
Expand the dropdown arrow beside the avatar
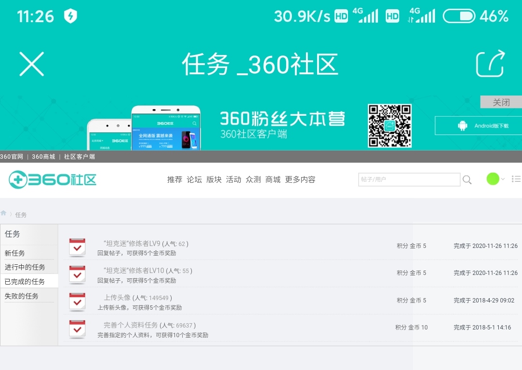coord(503,179)
